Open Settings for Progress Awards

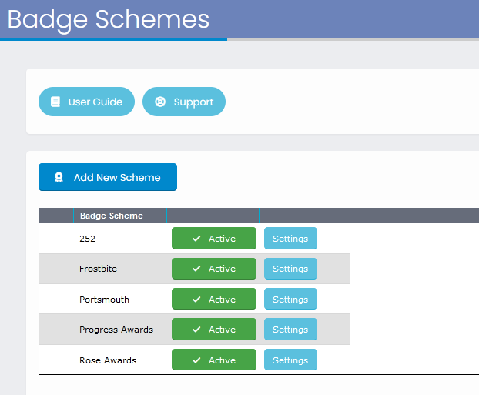pos(290,329)
